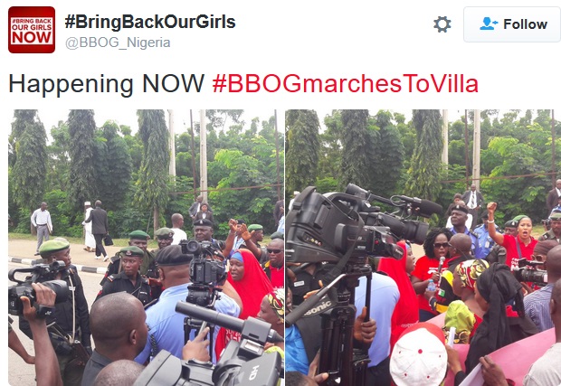This screenshot has height=386, width=561.
Task: Open the right photo with raised fist
Action: coord(423,248)
